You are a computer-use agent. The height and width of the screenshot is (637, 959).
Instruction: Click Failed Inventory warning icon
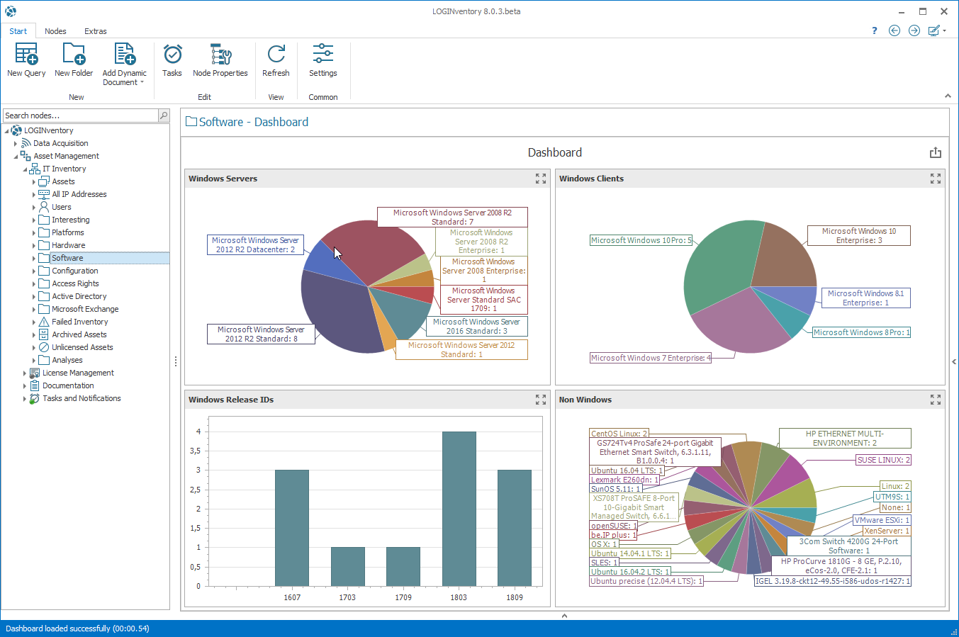[44, 322]
